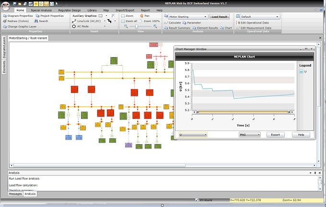Open the Report ribbon tab
326x207 pixels.
click(x=145, y=10)
